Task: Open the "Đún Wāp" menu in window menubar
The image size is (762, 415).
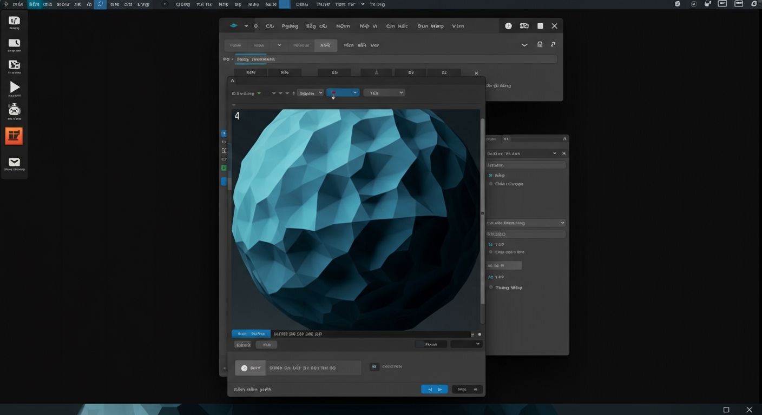Action: [430, 26]
